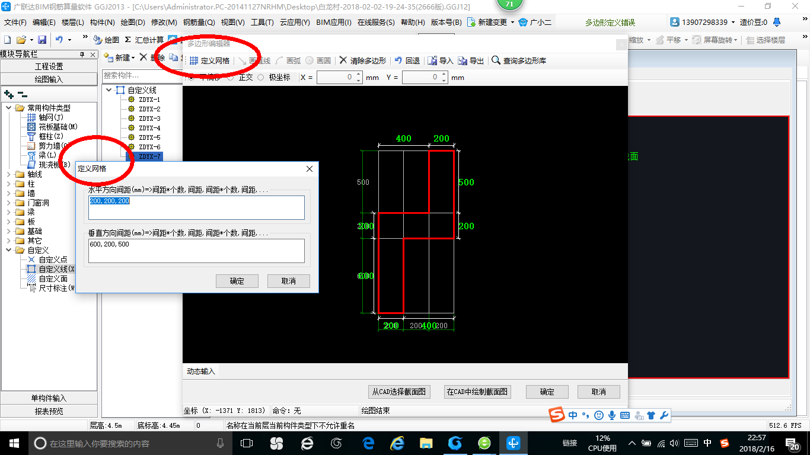Click the Σ 汇总计算 toolbar button
Viewport: 810px width, 455px height.
144,40
